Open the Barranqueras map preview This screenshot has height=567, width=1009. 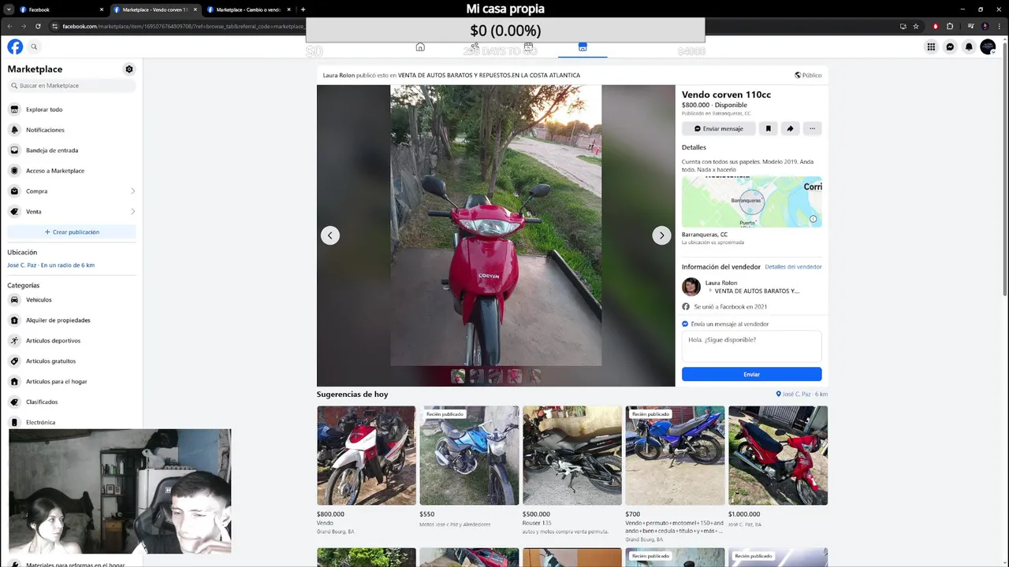tap(751, 202)
